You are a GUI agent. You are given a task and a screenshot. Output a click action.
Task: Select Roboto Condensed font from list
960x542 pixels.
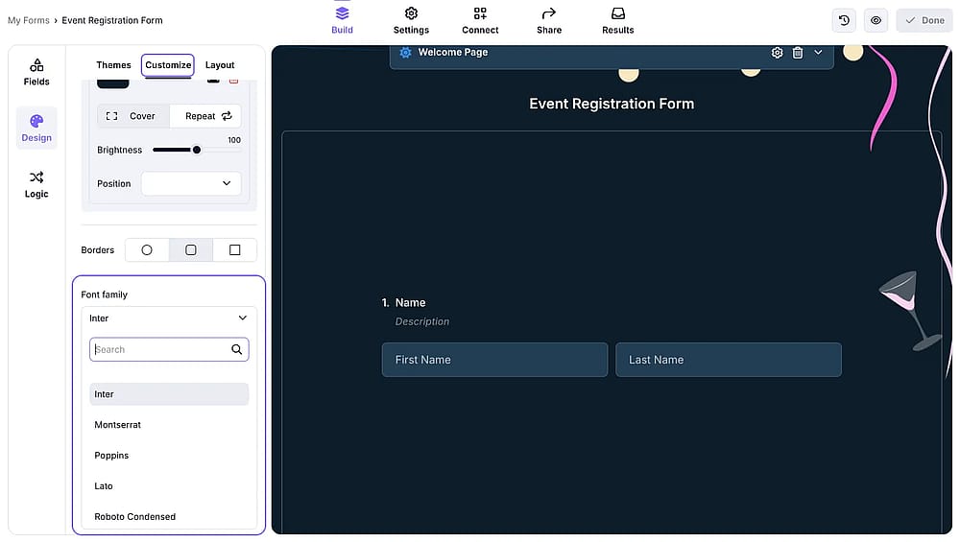pyautogui.click(x=169, y=516)
